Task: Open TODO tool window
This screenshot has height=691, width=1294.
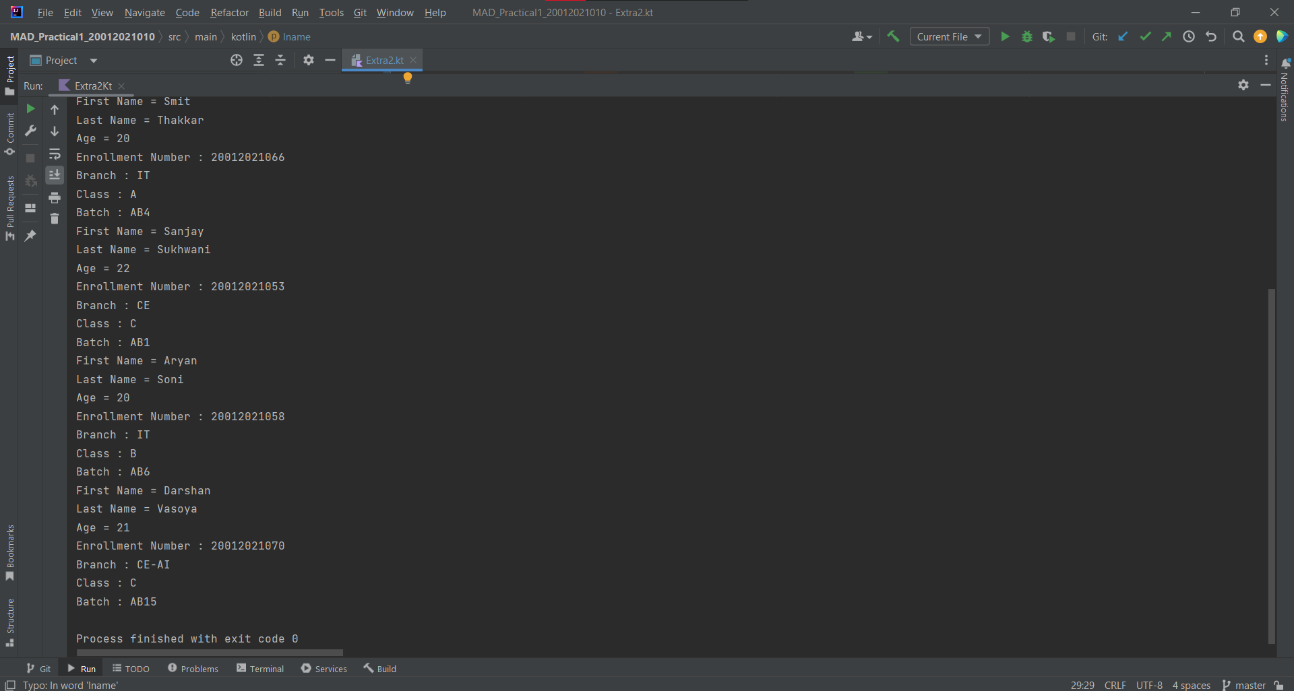Action: [131, 668]
